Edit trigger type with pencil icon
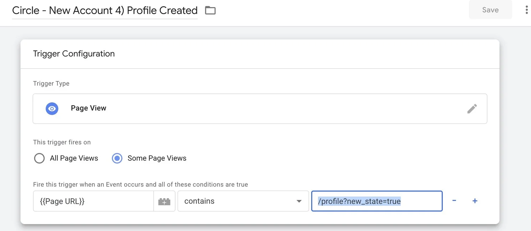531x231 pixels. [x=472, y=109]
